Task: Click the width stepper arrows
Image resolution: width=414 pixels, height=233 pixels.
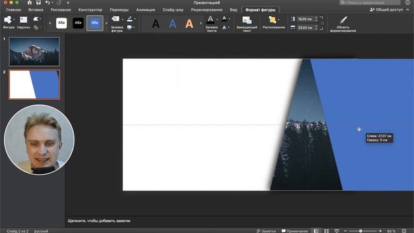Action: click(316, 27)
